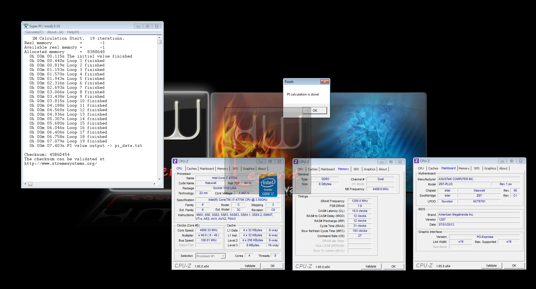Click the Intel Core i7 inside logo badge

(x=268, y=186)
